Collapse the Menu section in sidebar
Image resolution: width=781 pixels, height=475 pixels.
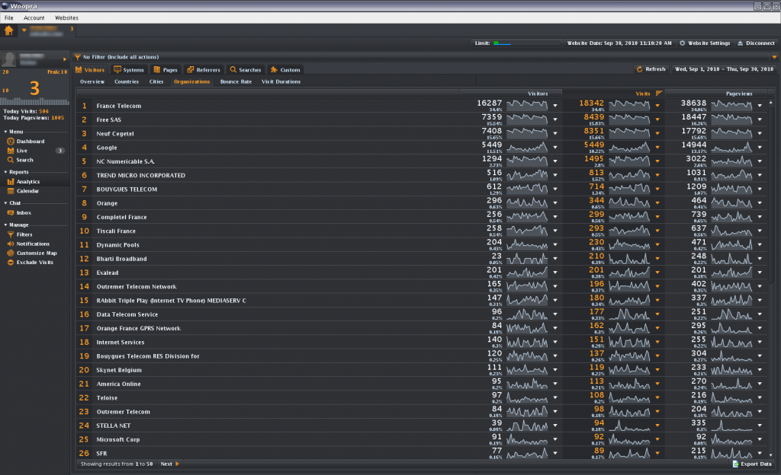click(5, 132)
